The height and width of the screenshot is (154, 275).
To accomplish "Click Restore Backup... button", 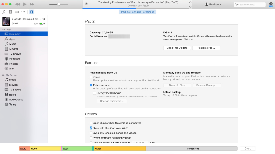I will click(x=207, y=85).
